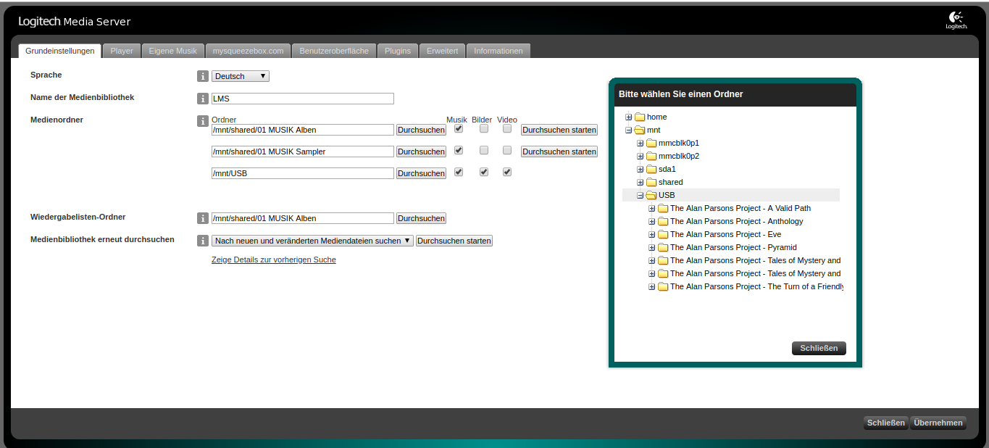Switch to the Player tab

click(x=122, y=51)
